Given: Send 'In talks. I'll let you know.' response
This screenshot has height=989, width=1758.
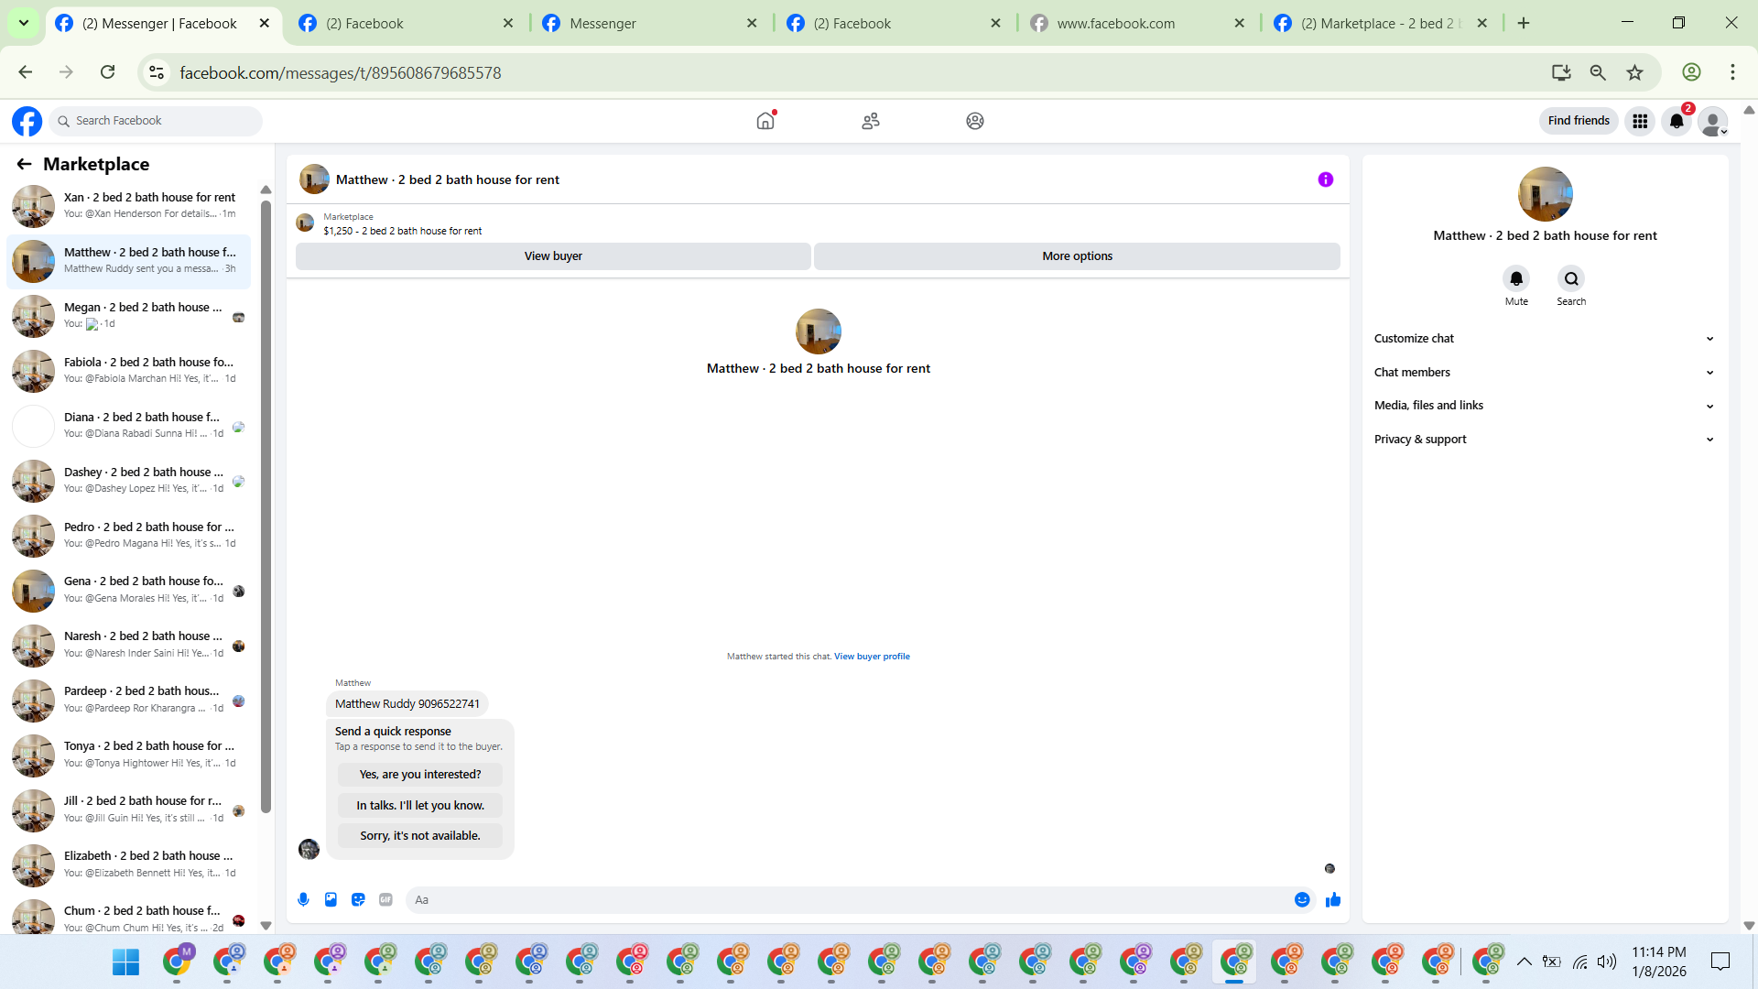Looking at the screenshot, I should (420, 806).
